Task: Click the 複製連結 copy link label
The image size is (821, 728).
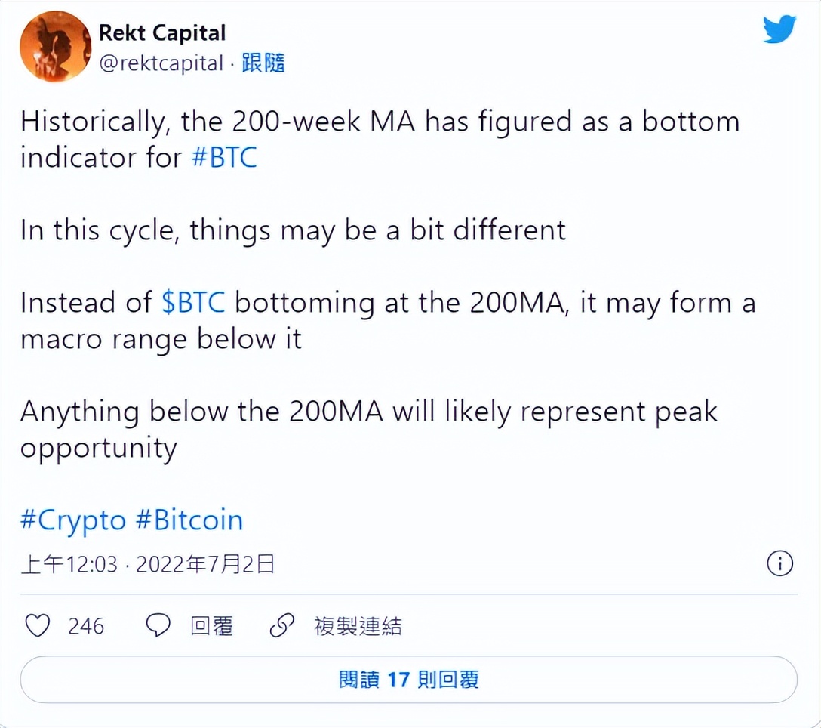Action: (358, 626)
